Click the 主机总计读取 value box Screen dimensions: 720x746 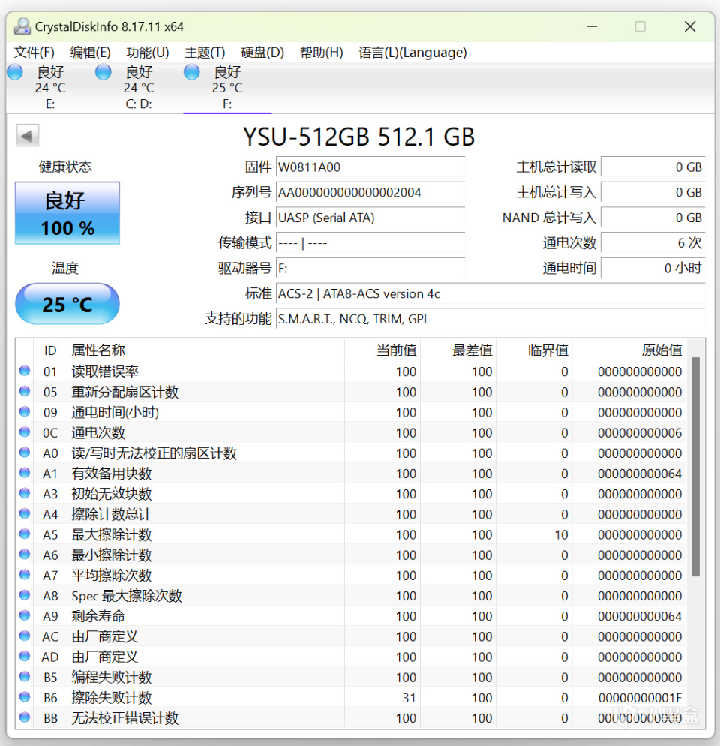click(x=653, y=167)
